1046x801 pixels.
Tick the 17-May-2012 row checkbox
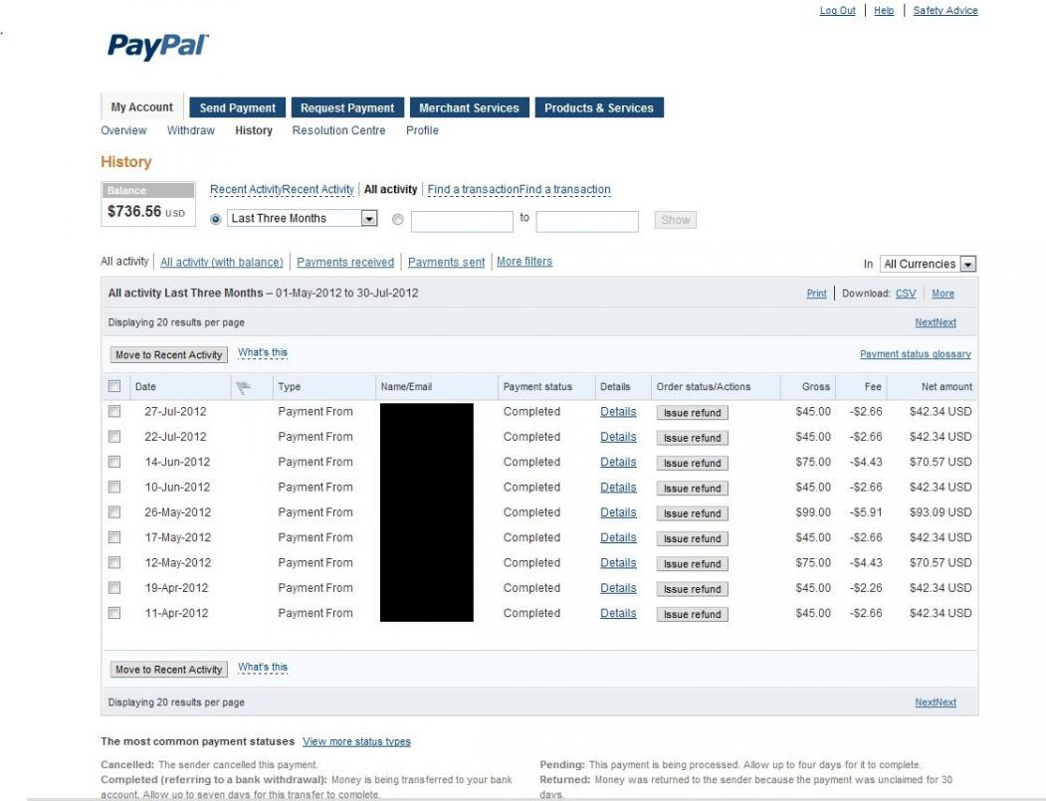pyautogui.click(x=114, y=537)
